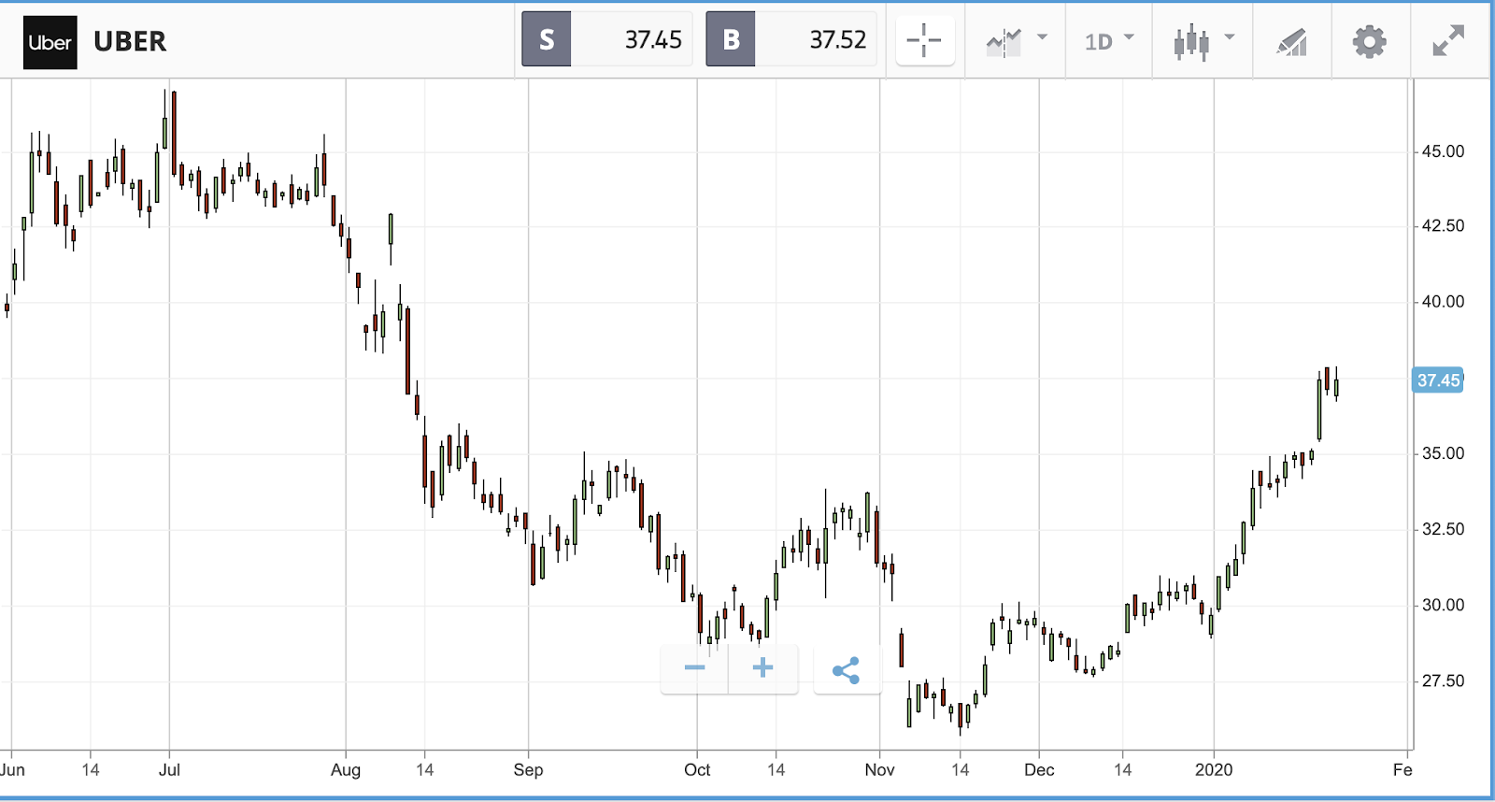Expand the compare chart dropdown arrow
Image resolution: width=1495 pixels, height=802 pixels.
tap(1043, 37)
